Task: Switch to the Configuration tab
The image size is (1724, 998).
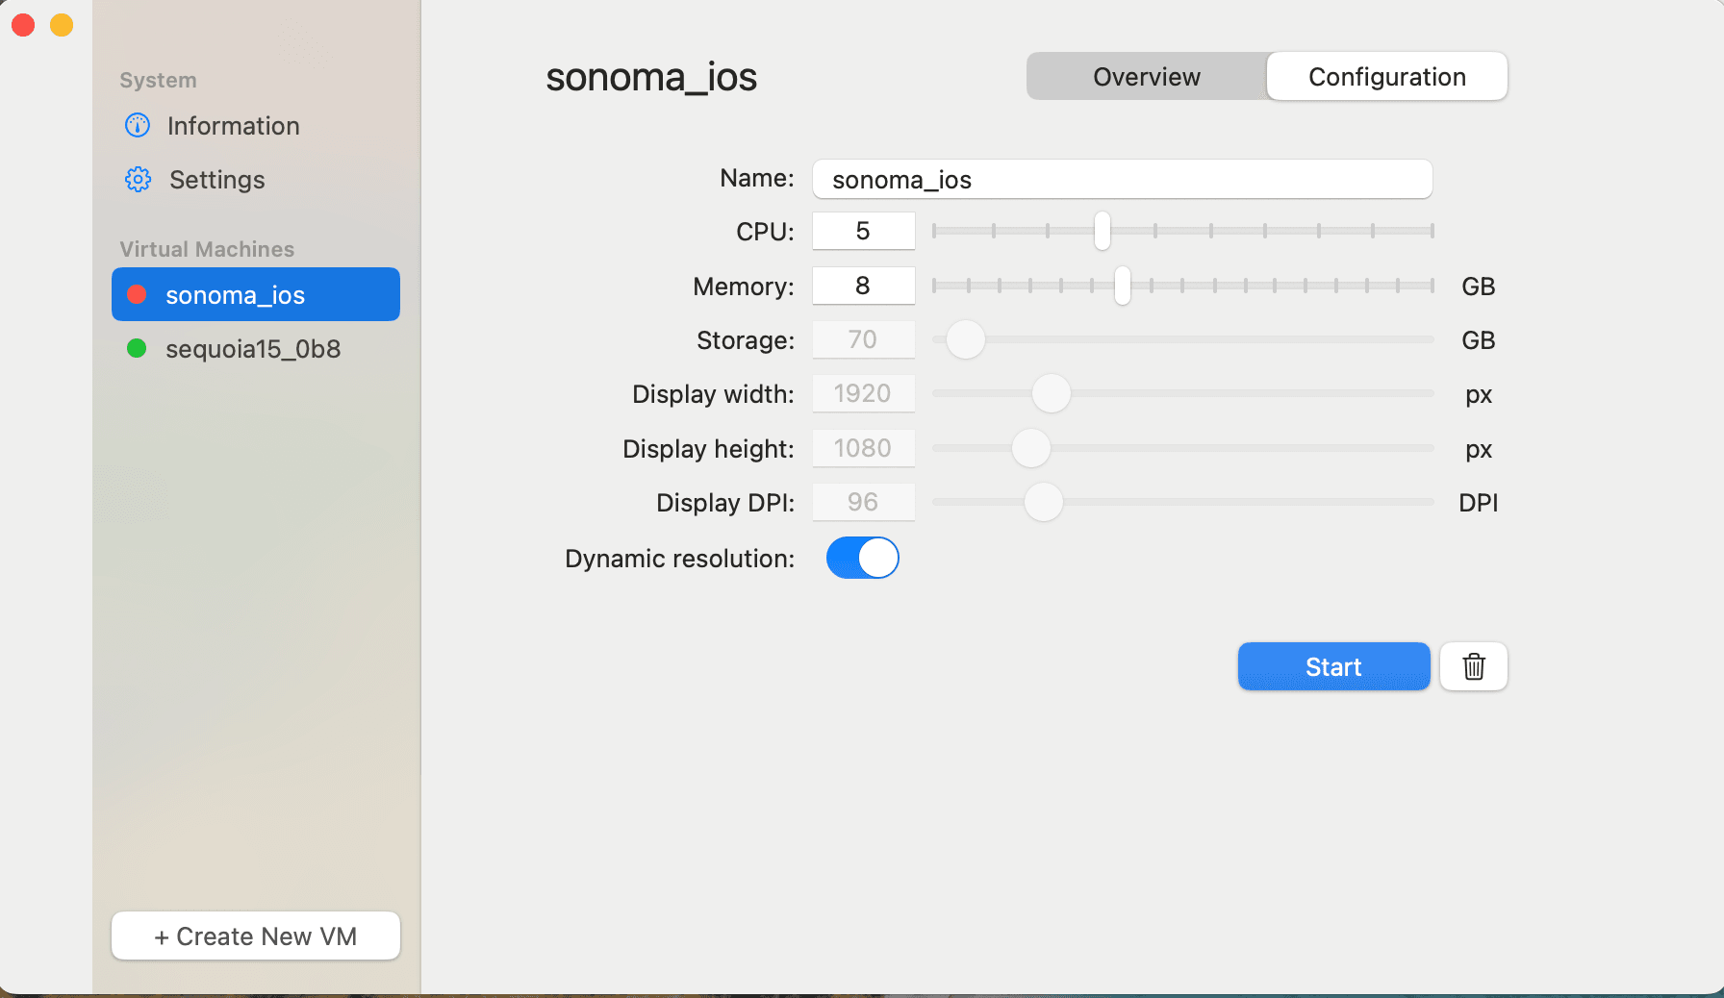Action: tap(1386, 76)
